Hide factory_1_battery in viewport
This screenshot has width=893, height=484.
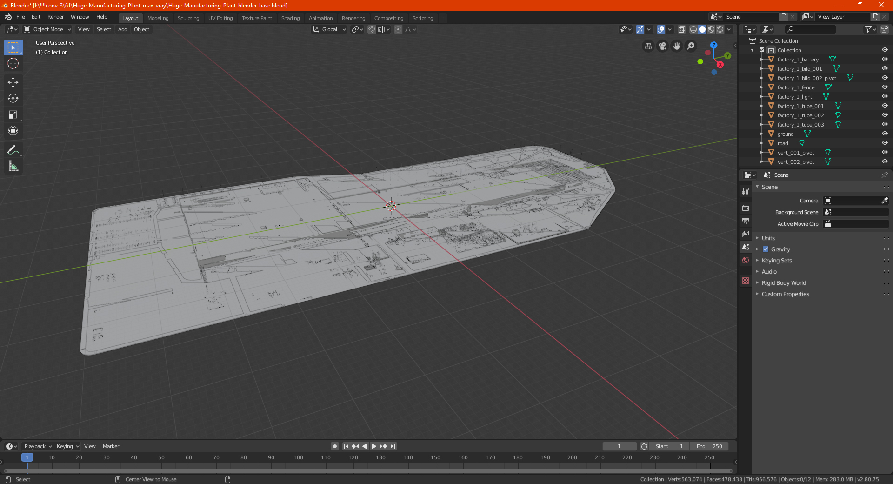(x=885, y=60)
